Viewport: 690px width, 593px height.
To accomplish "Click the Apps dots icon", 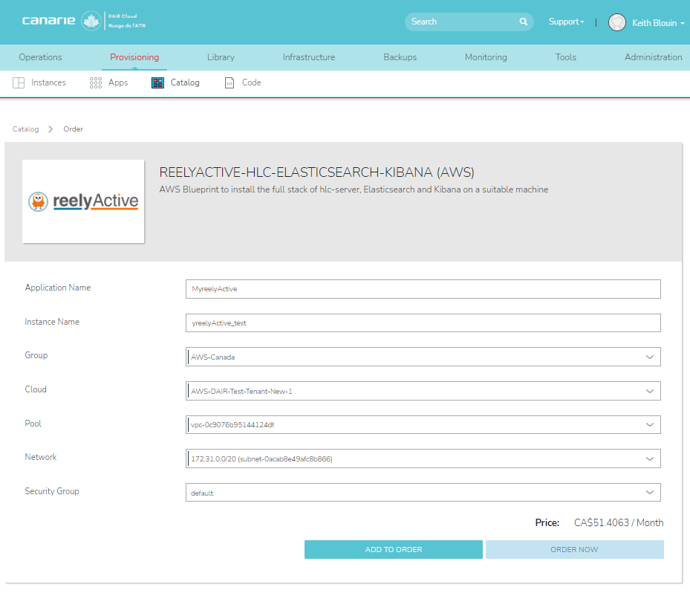I will pyautogui.click(x=96, y=82).
